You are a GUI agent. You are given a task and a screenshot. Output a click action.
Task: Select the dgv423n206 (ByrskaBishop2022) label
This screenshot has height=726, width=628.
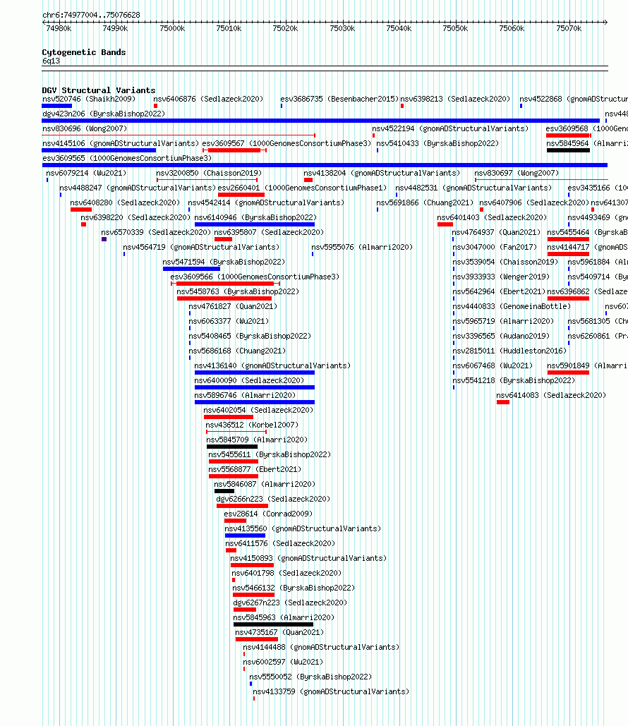(104, 114)
